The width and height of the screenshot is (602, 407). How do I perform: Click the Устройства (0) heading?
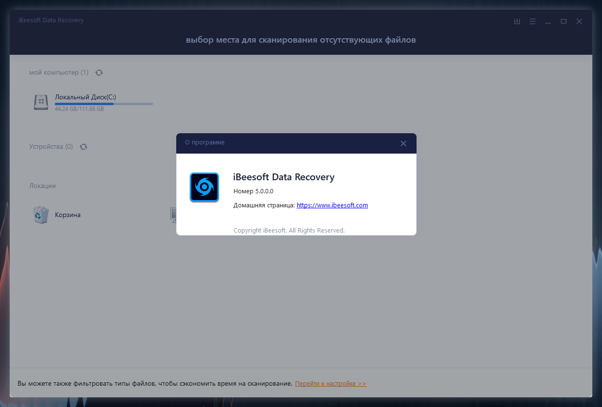[x=51, y=146]
